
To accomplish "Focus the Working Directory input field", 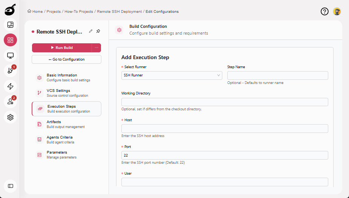I will pyautogui.click(x=225, y=102).
